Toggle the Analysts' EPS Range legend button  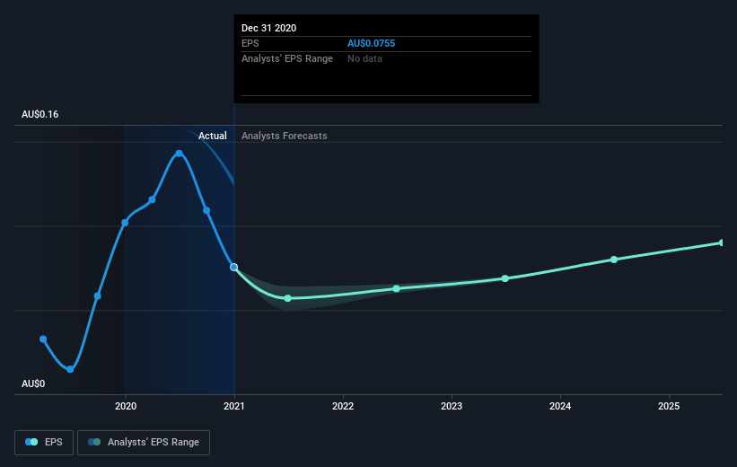coord(144,443)
